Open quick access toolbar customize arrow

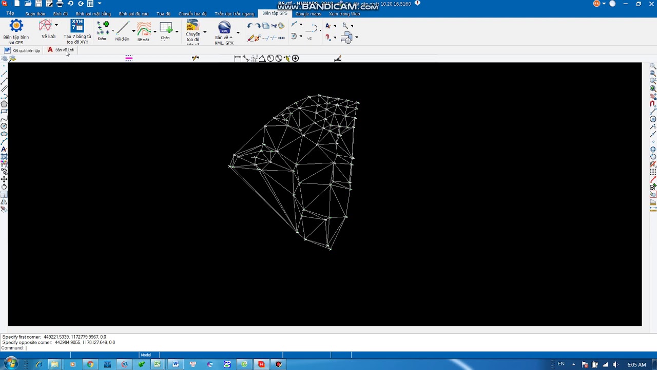(x=100, y=4)
